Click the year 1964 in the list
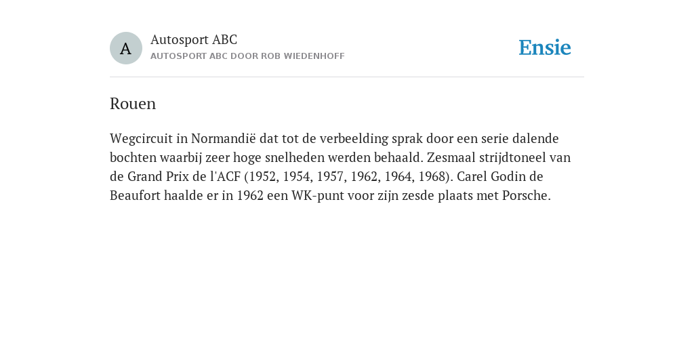This screenshot has height=347, width=694. pos(398,177)
